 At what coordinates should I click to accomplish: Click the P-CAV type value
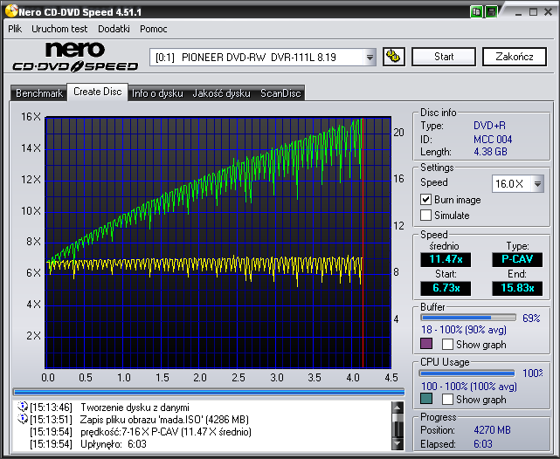[517, 259]
